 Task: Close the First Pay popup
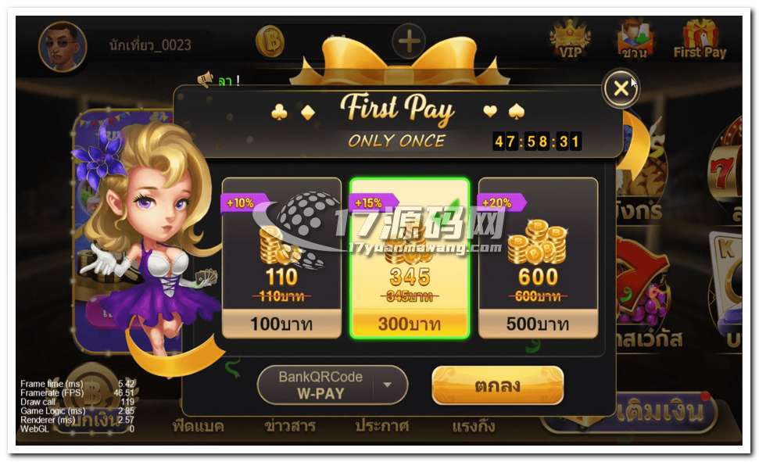coord(621,88)
